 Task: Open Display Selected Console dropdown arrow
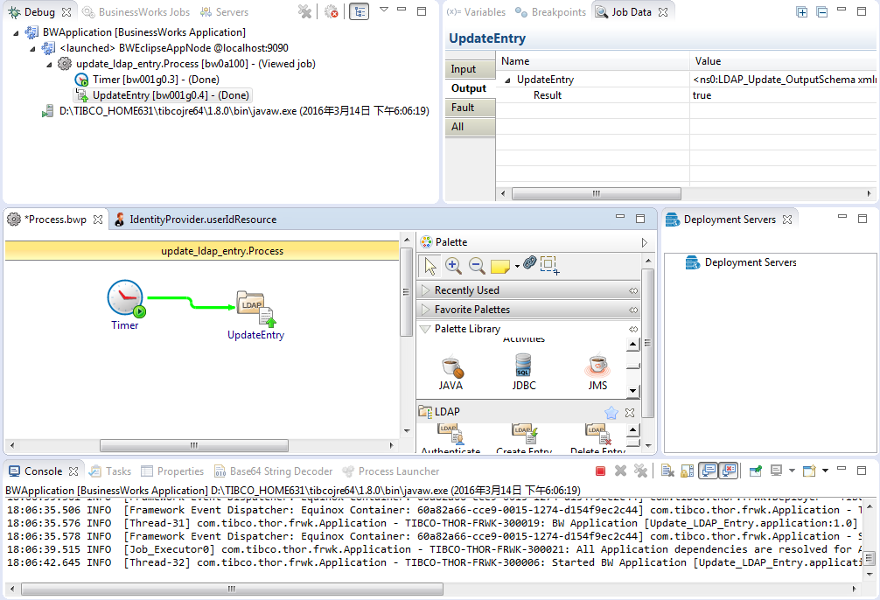coord(792,471)
